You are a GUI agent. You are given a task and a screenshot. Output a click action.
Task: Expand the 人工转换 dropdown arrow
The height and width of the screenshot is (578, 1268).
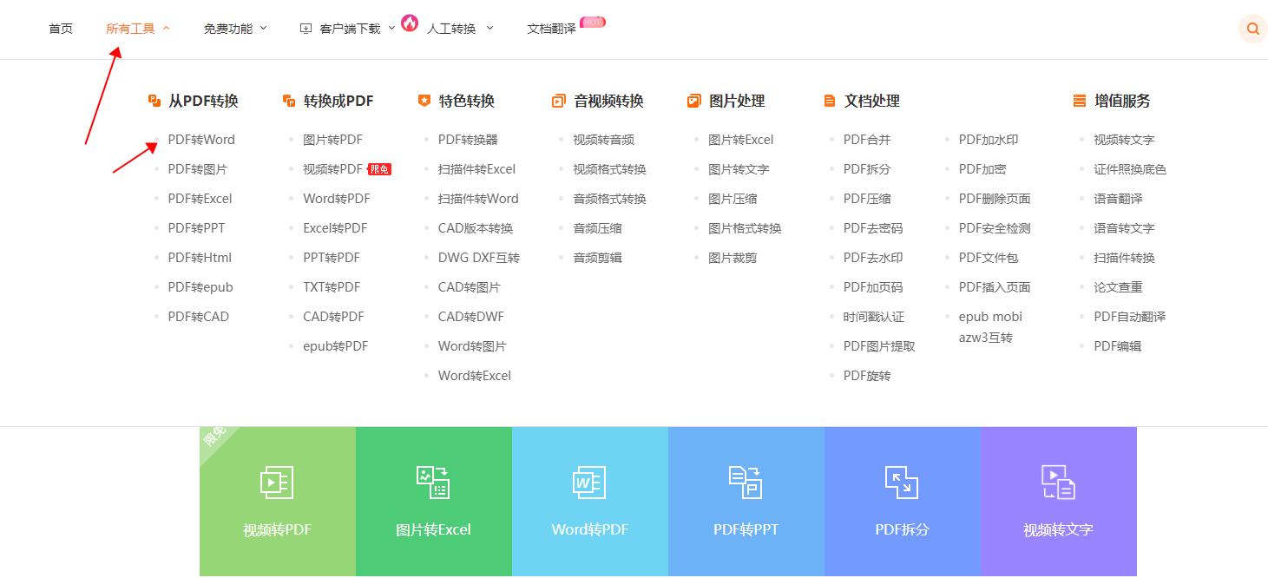[x=489, y=29]
